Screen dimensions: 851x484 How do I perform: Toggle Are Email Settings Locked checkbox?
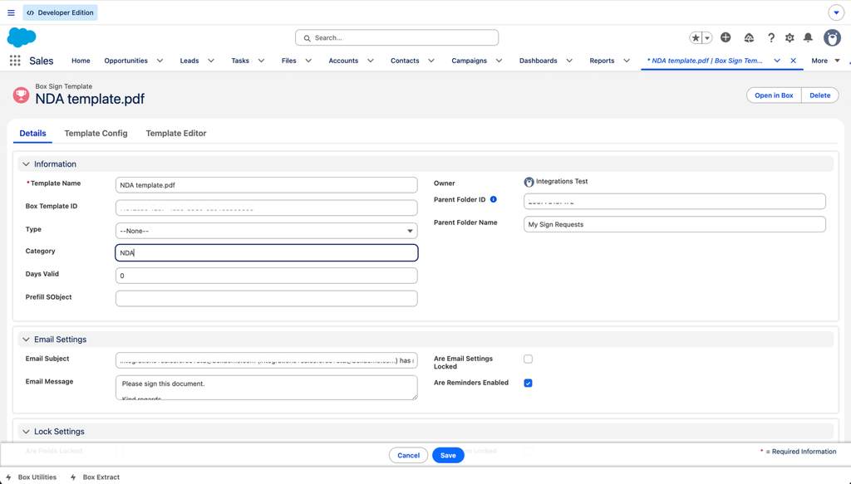click(x=528, y=359)
